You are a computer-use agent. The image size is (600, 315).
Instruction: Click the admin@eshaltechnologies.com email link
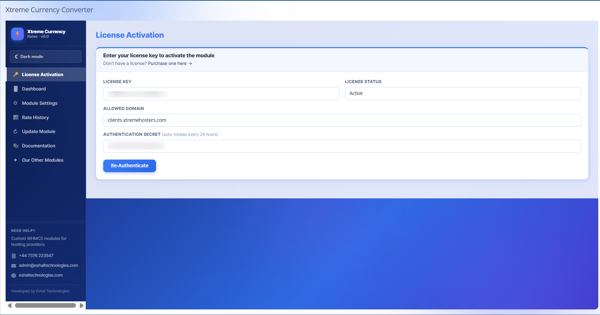(48, 265)
